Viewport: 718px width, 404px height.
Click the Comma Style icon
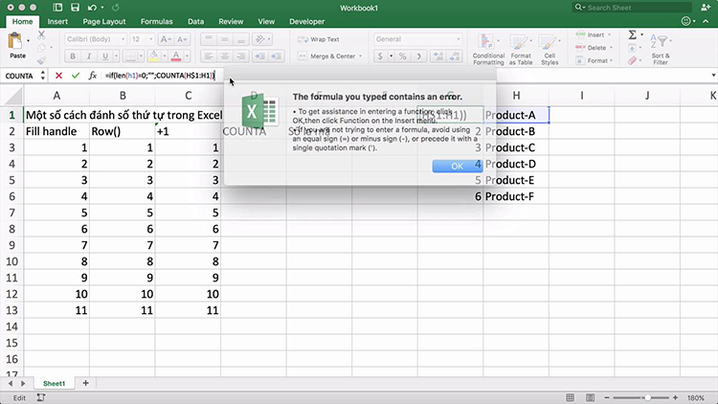coord(418,56)
